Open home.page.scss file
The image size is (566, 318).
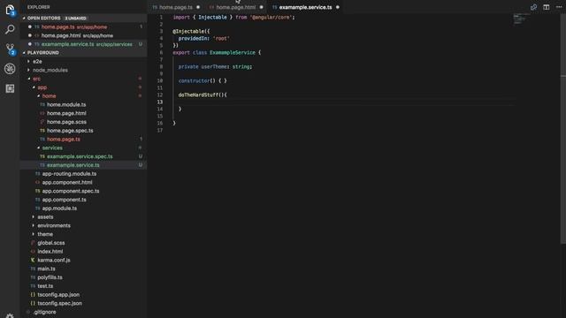[x=66, y=122]
